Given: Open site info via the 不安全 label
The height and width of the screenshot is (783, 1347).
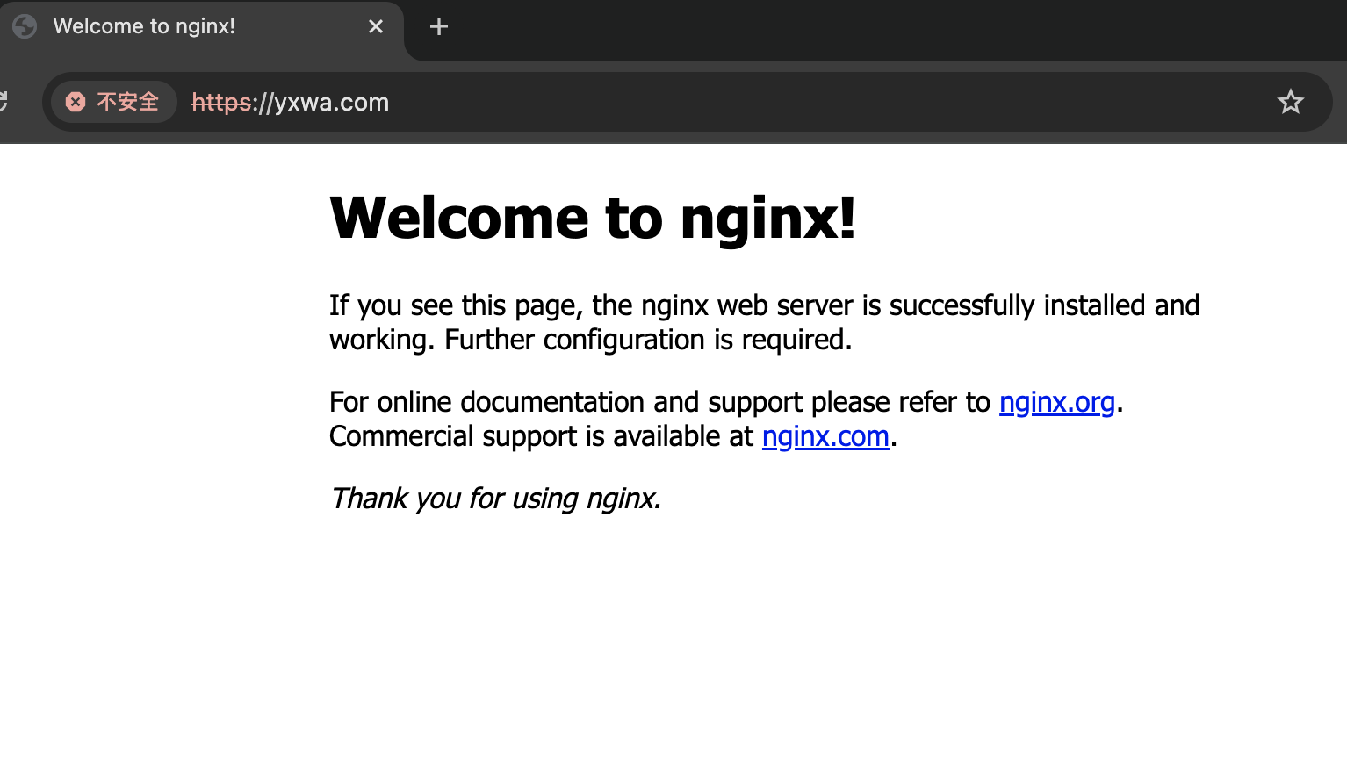Looking at the screenshot, I should [127, 102].
